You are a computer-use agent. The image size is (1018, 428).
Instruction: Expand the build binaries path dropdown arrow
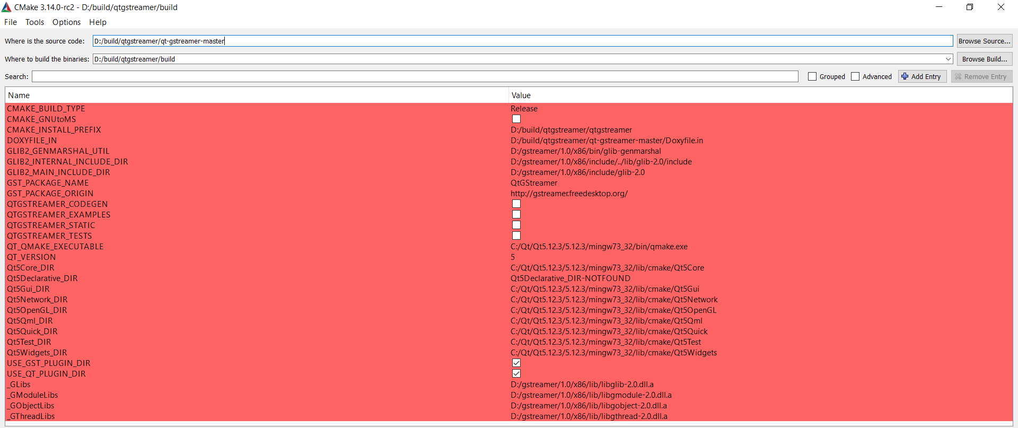[948, 59]
